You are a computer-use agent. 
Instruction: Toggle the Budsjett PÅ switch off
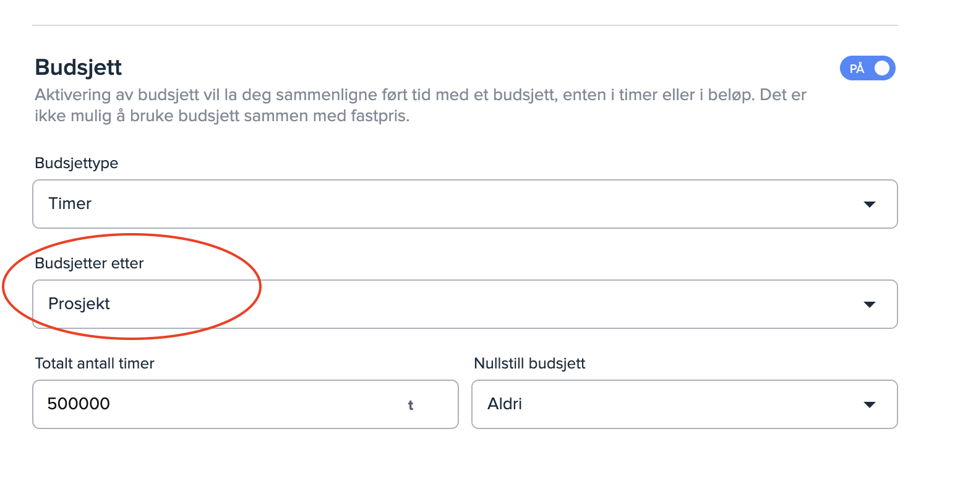867,68
